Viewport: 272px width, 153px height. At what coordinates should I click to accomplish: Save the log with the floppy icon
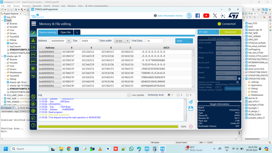pos(191,108)
